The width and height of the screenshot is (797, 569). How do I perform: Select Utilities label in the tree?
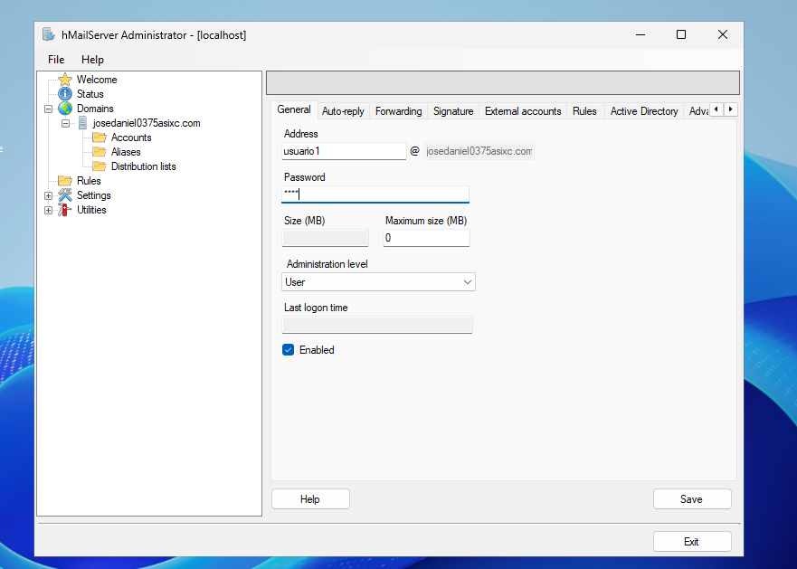91,210
